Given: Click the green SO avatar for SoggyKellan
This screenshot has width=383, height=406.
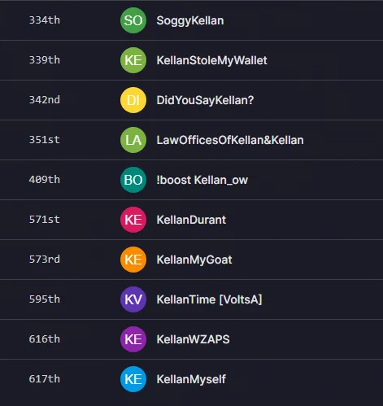Looking at the screenshot, I should pyautogui.click(x=133, y=20).
